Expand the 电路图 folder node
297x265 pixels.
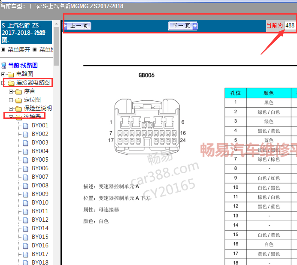[3, 74]
